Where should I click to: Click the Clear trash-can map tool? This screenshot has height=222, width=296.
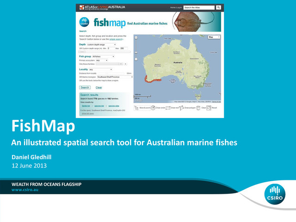tap(201, 108)
